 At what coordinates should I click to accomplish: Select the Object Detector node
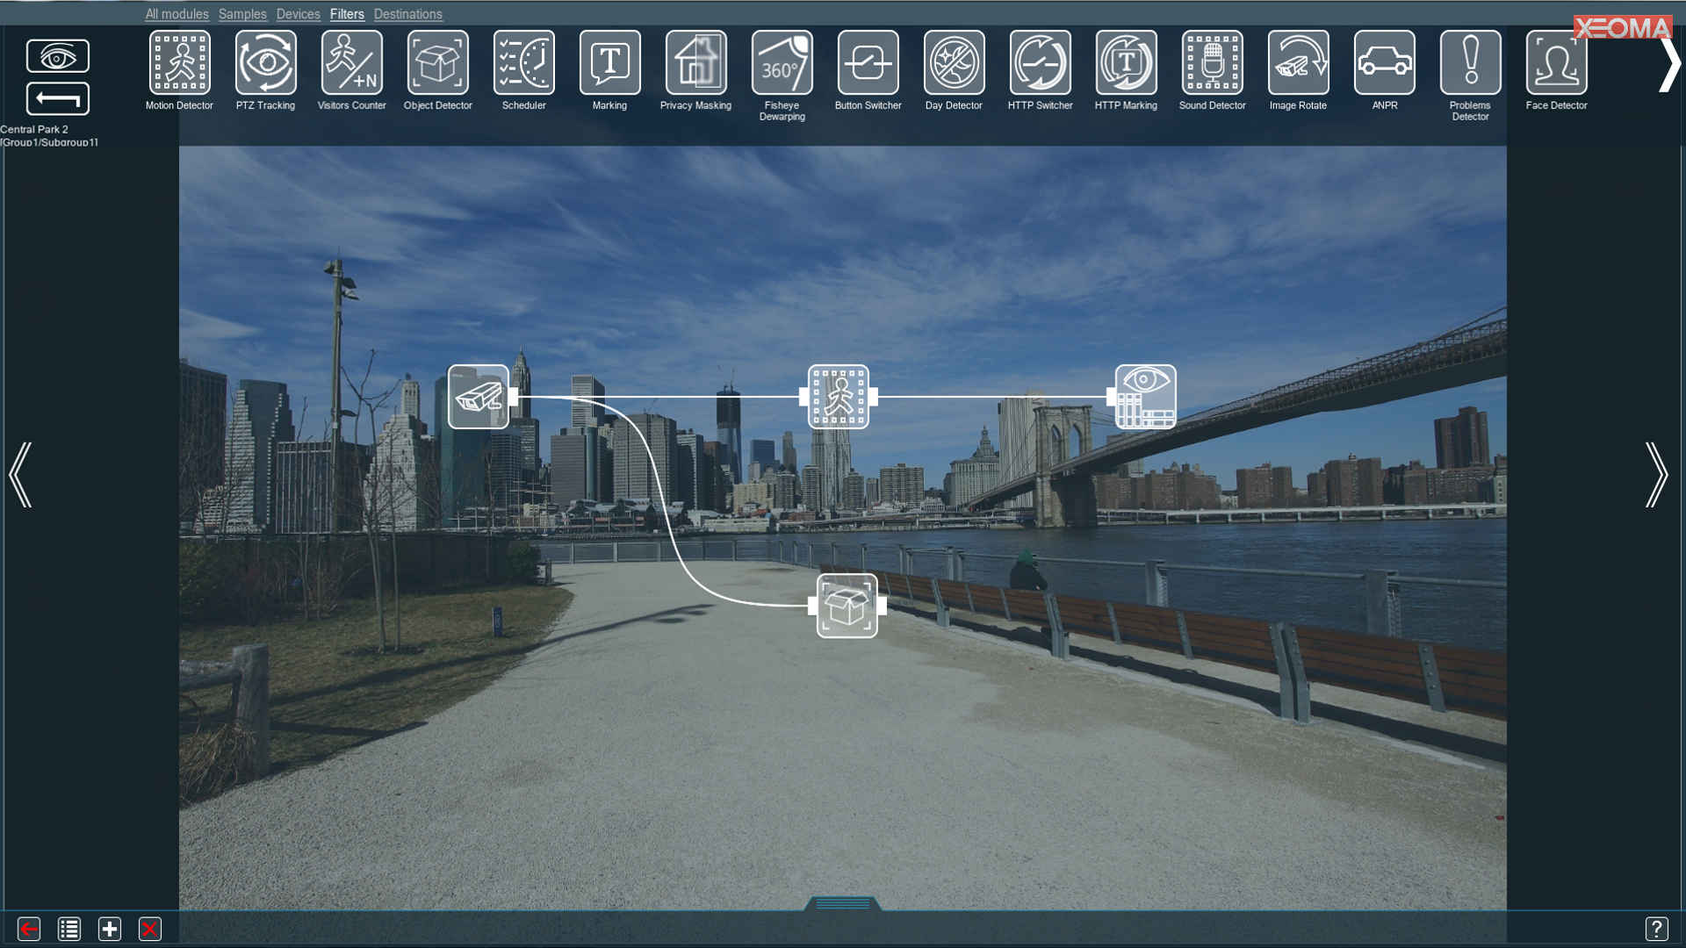pyautogui.click(x=847, y=604)
